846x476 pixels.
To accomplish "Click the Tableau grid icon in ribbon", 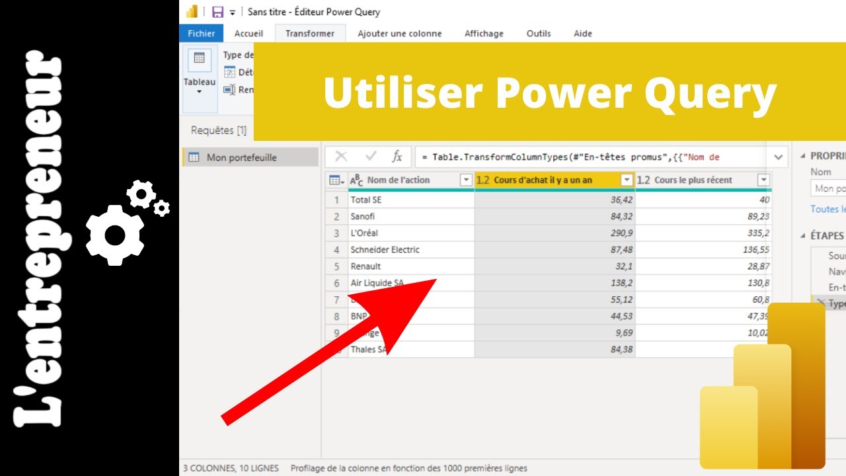I will (199, 59).
